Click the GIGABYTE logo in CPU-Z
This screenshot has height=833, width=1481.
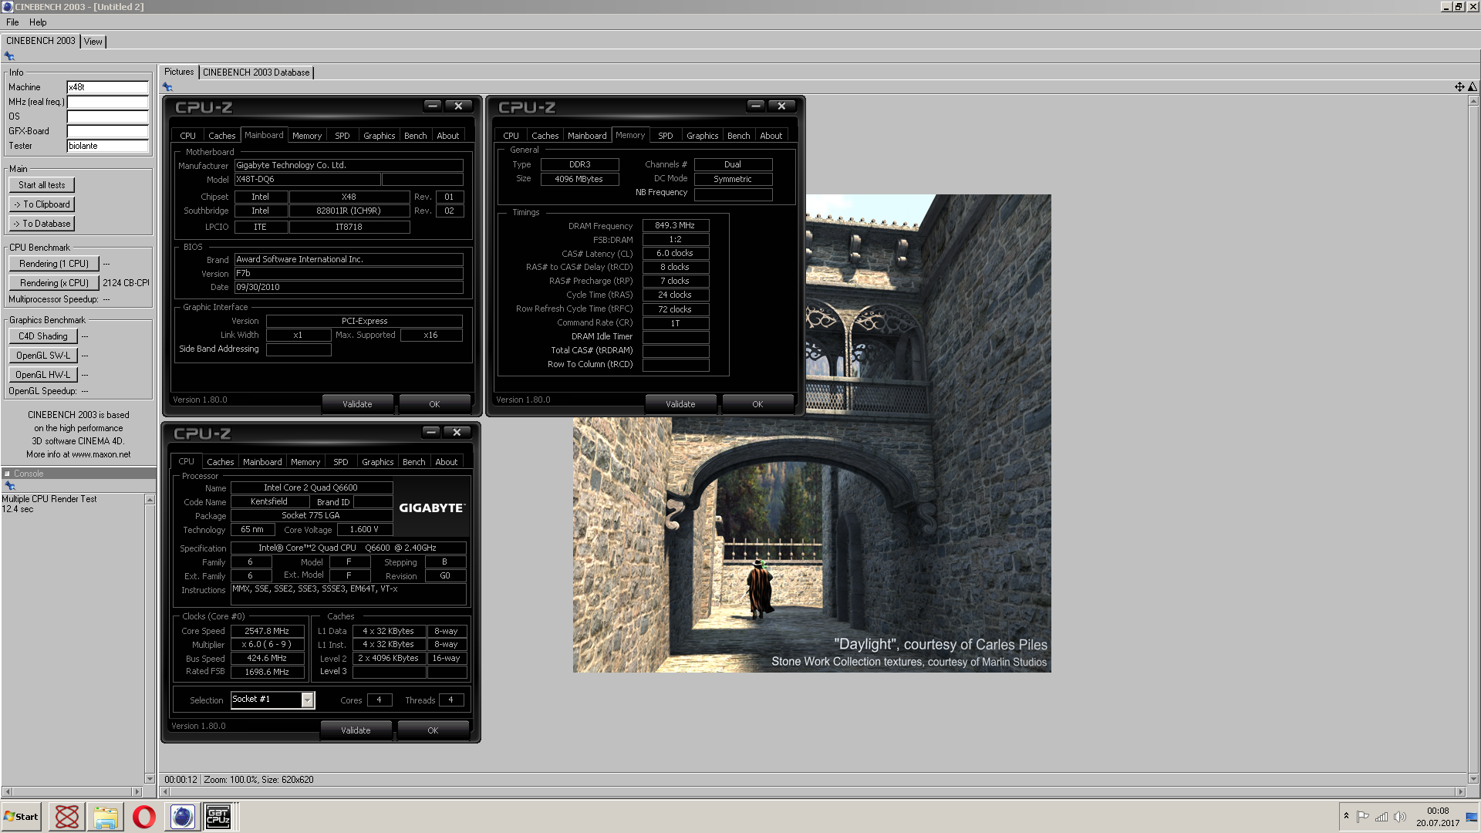click(x=431, y=508)
